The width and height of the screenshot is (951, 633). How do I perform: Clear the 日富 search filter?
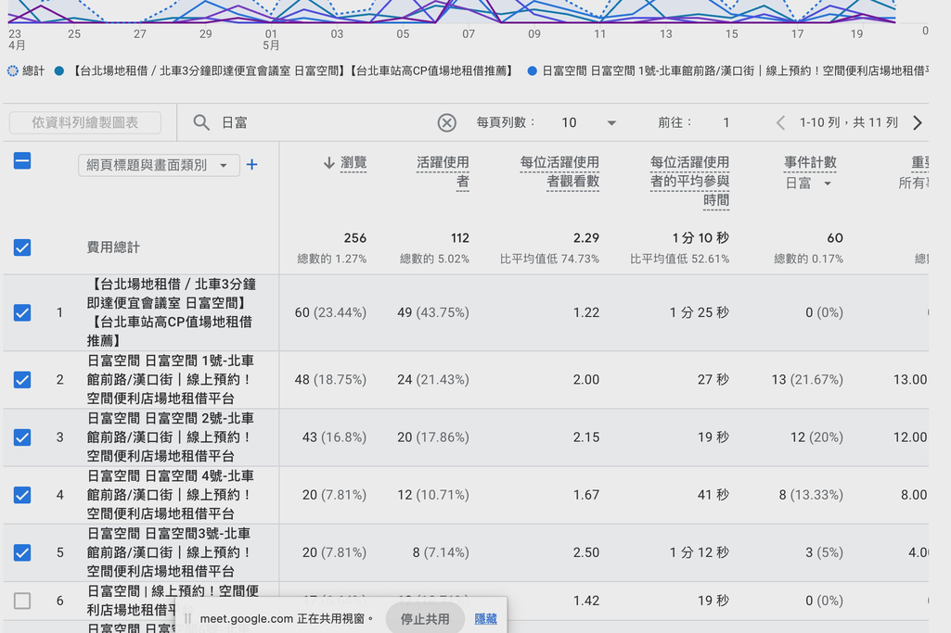pyautogui.click(x=447, y=122)
